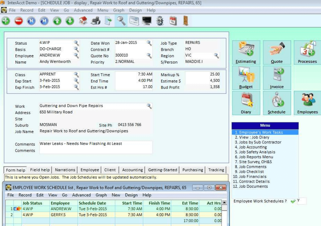
Task: Open the calendar icon in toolbar
Action: pyautogui.click(x=173, y=21)
